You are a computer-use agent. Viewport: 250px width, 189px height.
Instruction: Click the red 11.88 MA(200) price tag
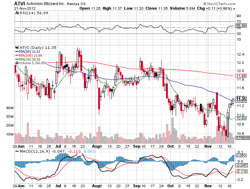click(x=241, y=76)
